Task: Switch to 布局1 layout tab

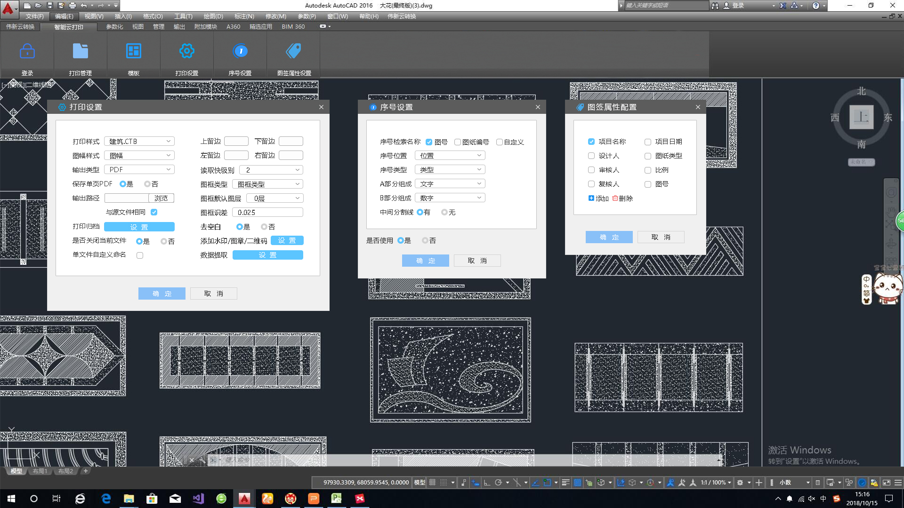Action: pyautogui.click(x=40, y=471)
